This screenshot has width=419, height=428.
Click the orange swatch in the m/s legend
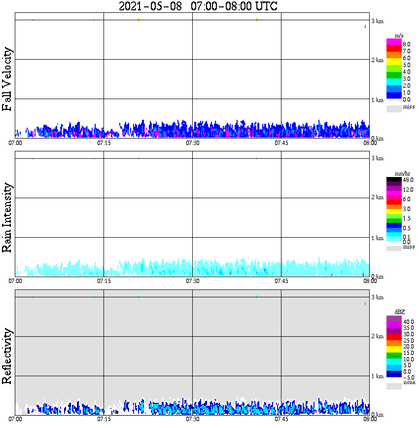click(x=394, y=55)
